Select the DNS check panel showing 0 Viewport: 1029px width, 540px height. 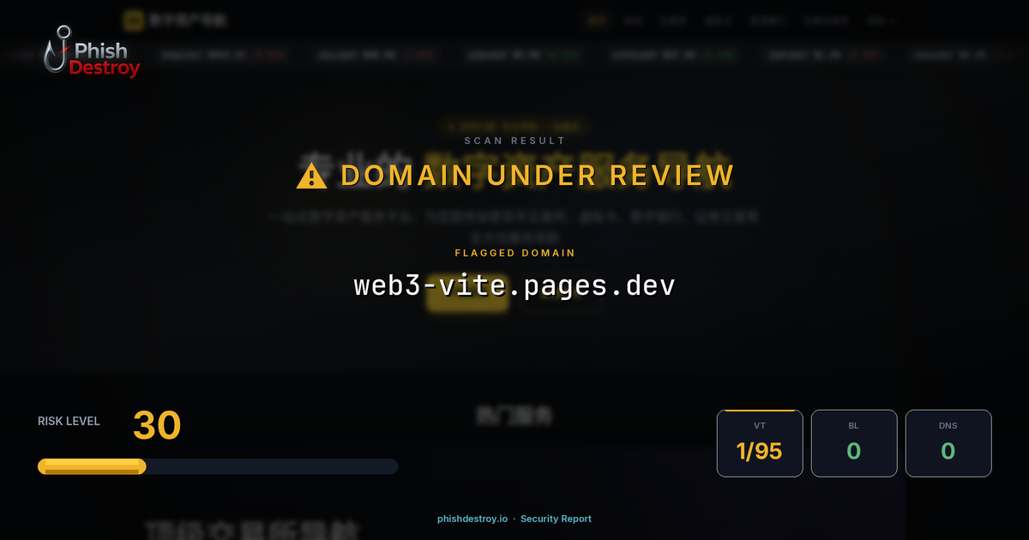pos(948,443)
